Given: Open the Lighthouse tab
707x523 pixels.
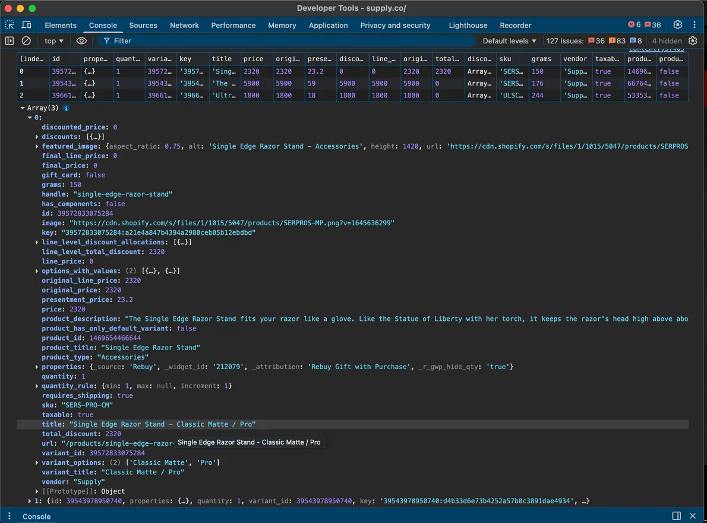Looking at the screenshot, I should coord(468,25).
